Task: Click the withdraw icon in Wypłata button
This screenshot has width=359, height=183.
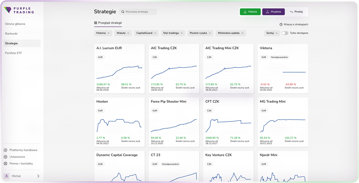Action: 267,12
